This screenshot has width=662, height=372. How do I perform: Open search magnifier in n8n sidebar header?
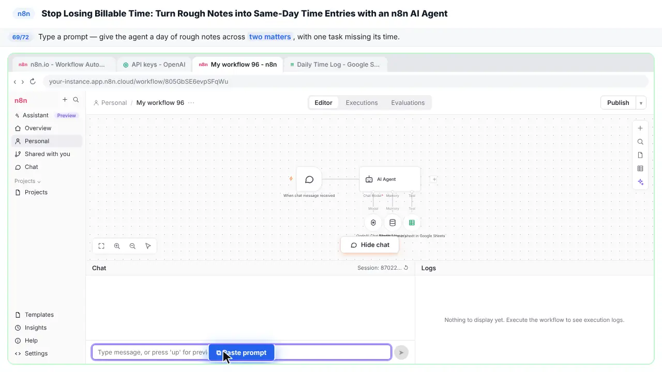point(76,100)
